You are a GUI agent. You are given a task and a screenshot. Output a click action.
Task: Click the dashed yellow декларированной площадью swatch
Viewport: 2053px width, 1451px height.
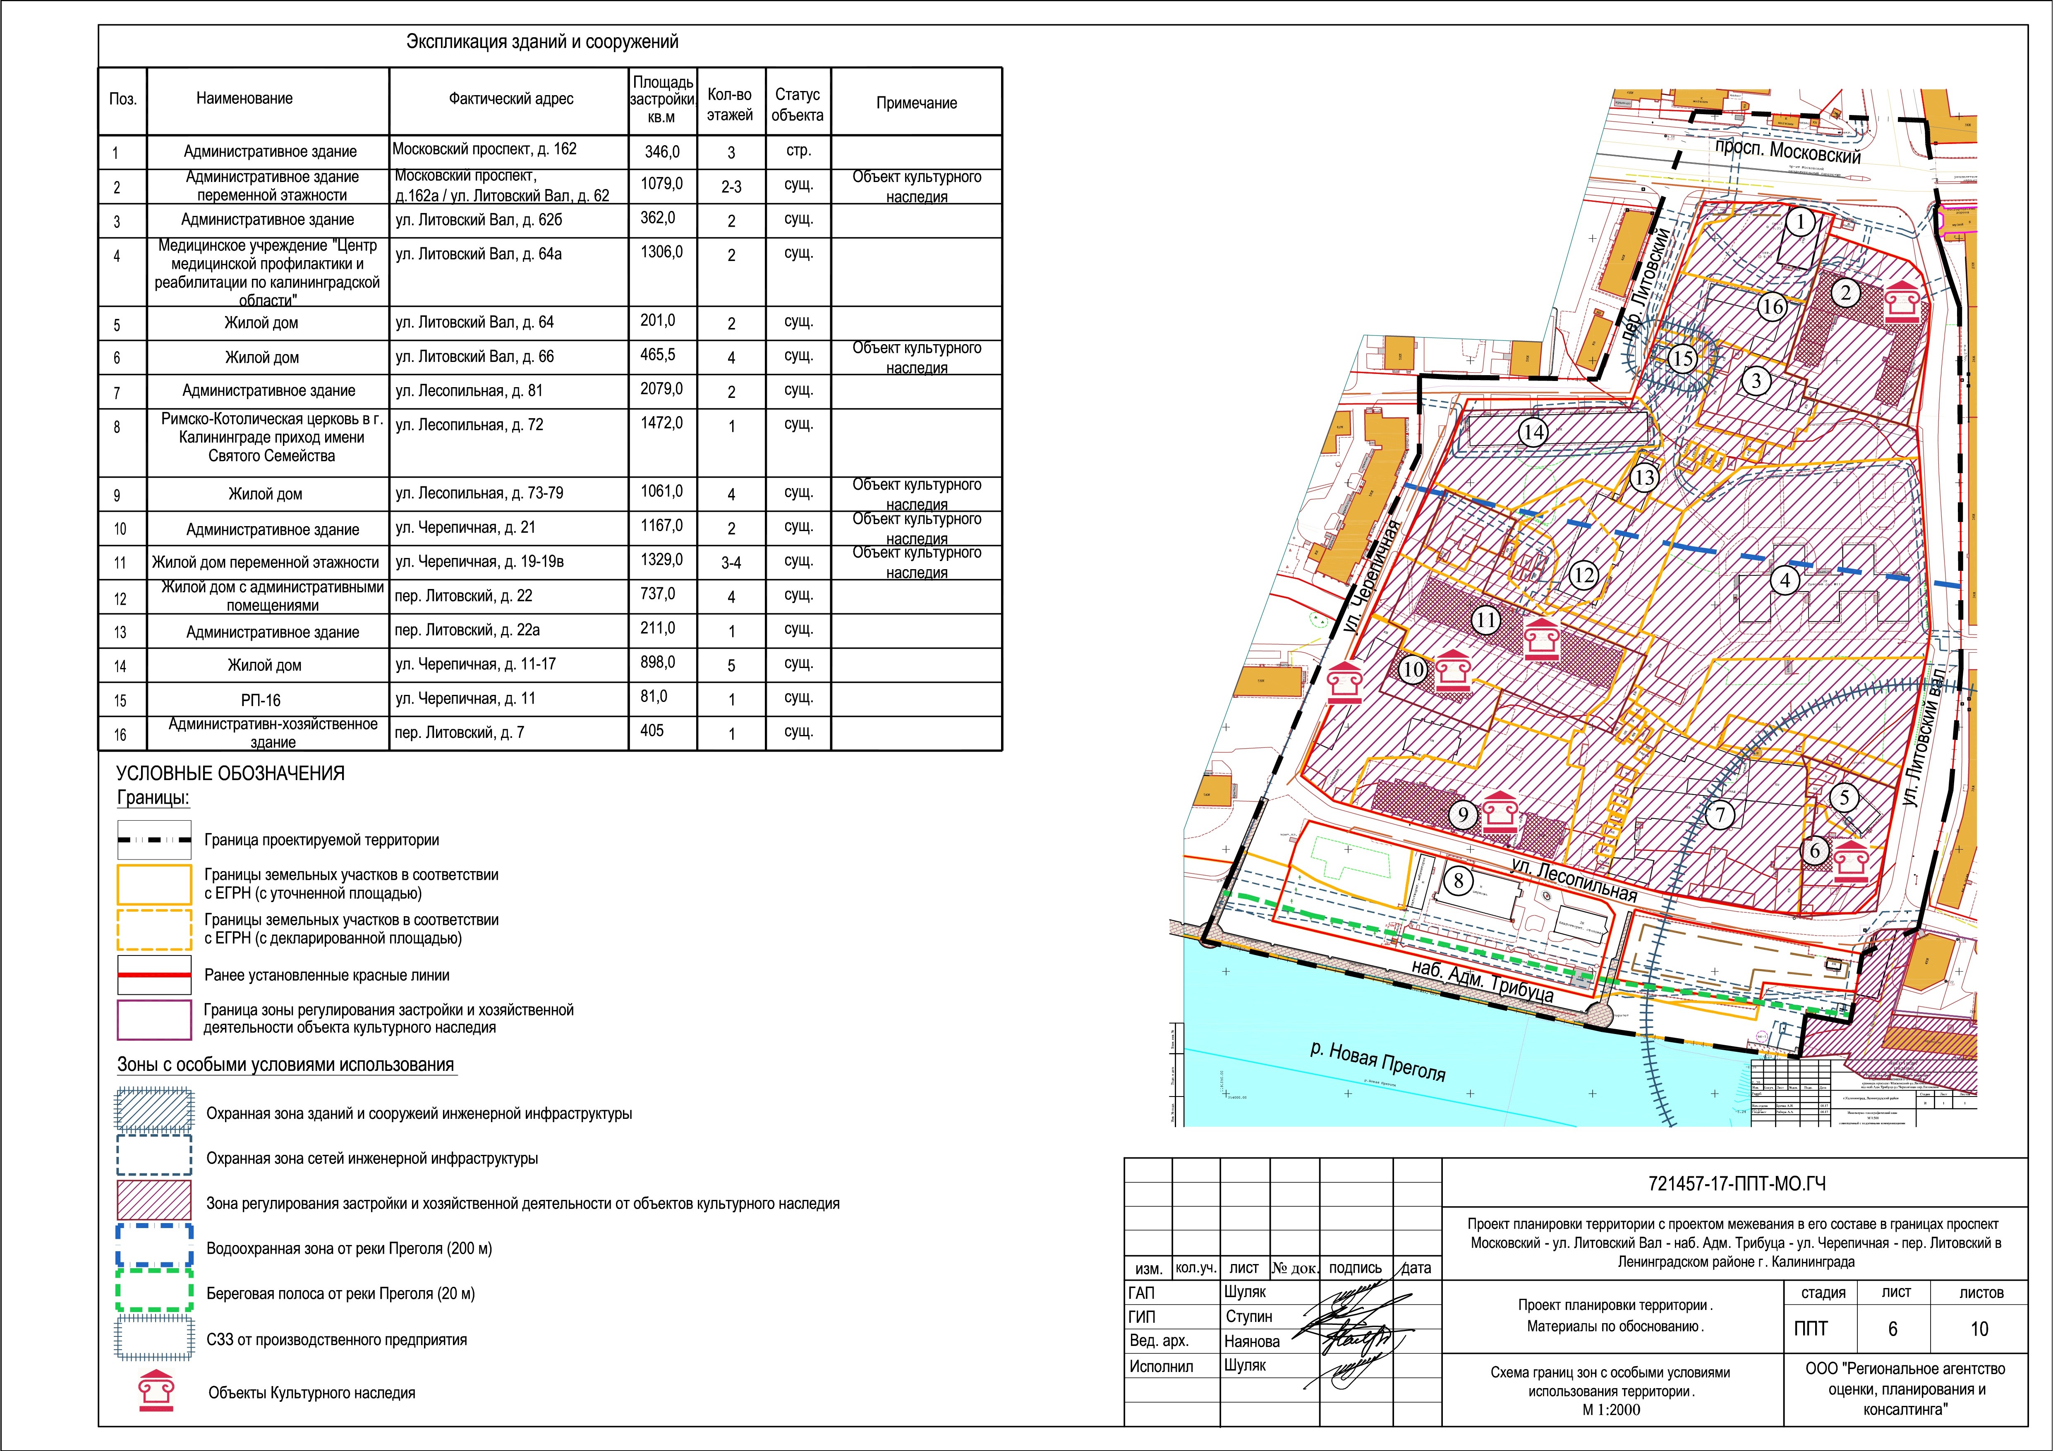155,930
